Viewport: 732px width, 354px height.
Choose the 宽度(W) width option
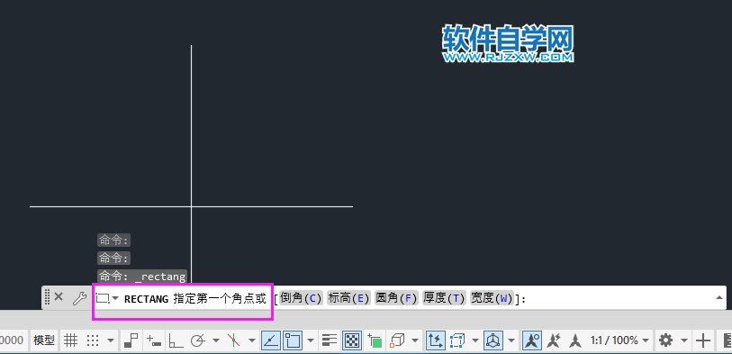tap(492, 298)
